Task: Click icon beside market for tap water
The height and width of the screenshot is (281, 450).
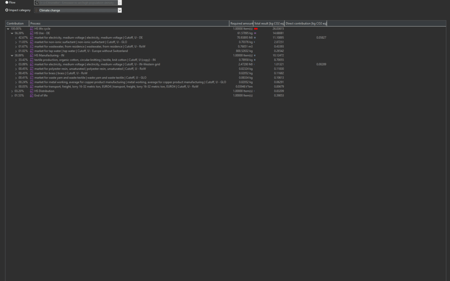Action: point(32,51)
